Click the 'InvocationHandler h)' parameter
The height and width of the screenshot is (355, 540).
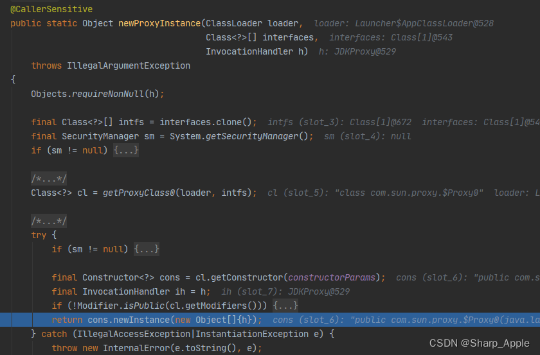point(256,51)
